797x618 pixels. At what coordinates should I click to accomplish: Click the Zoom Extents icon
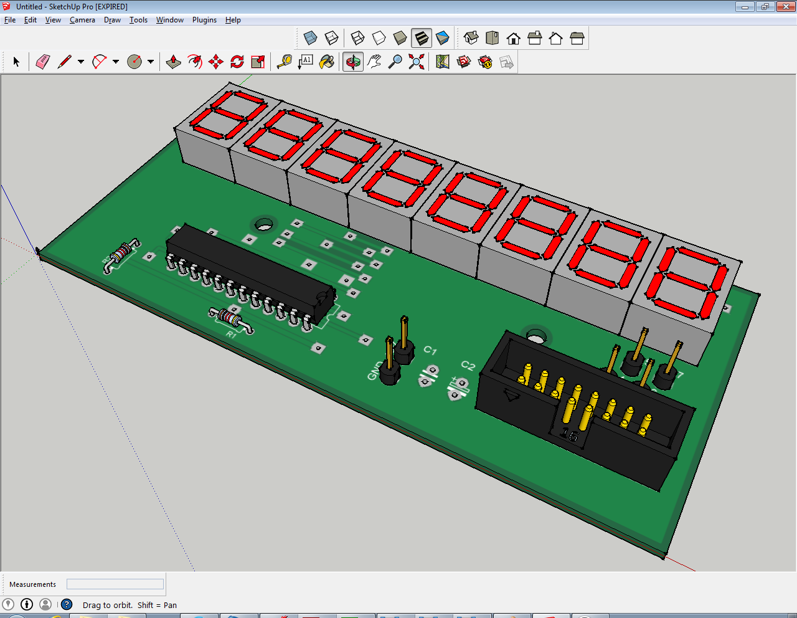417,62
